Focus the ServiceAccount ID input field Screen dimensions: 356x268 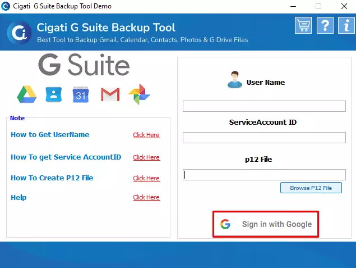(x=264, y=138)
